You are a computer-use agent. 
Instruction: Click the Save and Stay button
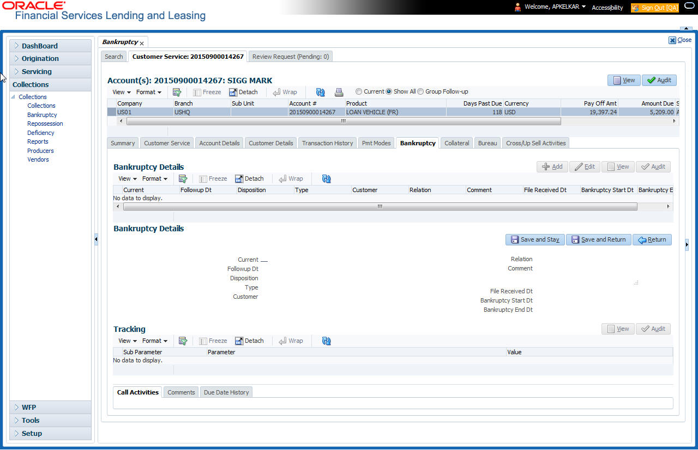(535, 239)
